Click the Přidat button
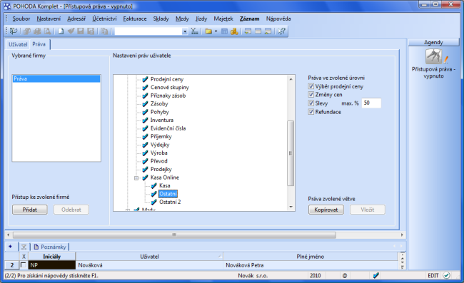Viewport: 464px width, 283px height. [x=29, y=210]
